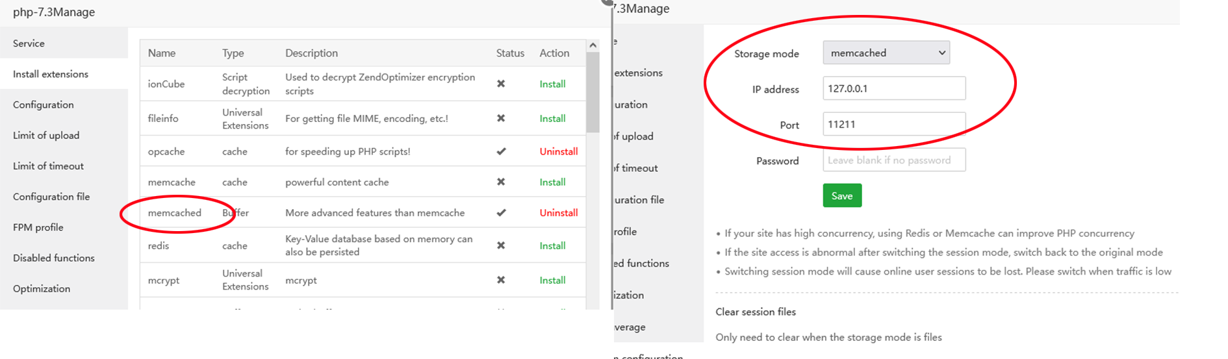Image resolution: width=1228 pixels, height=359 pixels.
Task: Click the scrollbar up arrow in extensions list
Action: click(593, 45)
